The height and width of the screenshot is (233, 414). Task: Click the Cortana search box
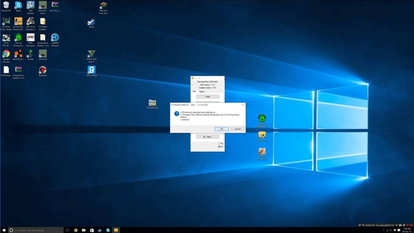(36, 230)
